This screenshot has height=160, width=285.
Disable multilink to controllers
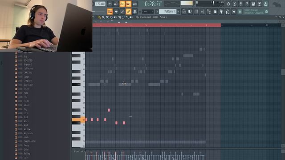click(128, 12)
